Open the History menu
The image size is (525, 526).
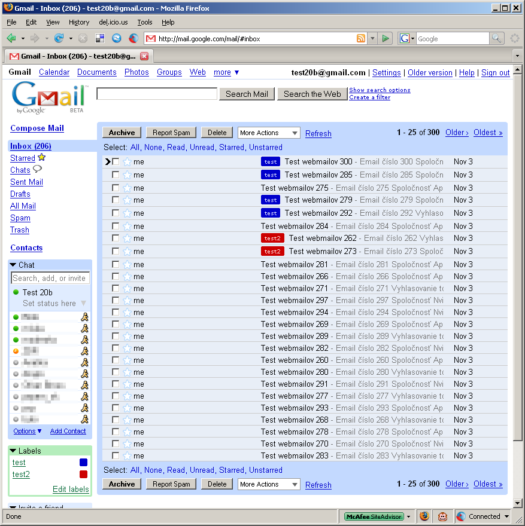[x=79, y=22]
